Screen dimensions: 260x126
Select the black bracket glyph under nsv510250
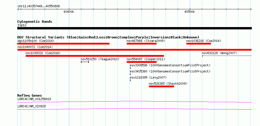85,62
